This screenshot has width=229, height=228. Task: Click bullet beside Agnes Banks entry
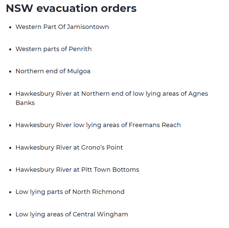tap(10, 94)
